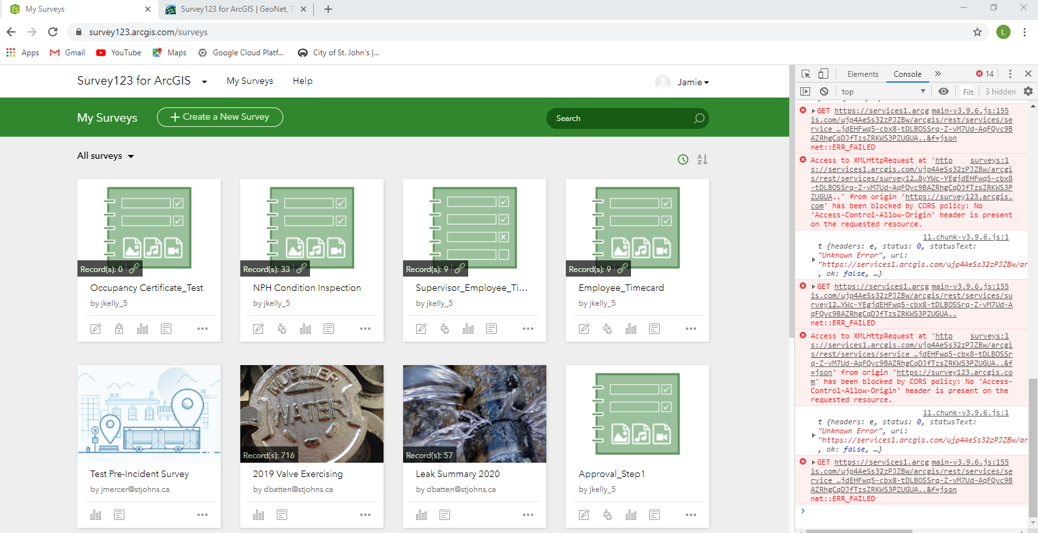Open the Survey123 for ArcGIS app menu arrow
This screenshot has height=533, width=1038.
(x=204, y=82)
